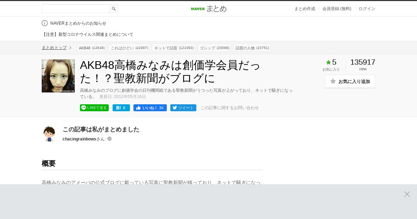Click the 概要 section heading

pos(49,163)
